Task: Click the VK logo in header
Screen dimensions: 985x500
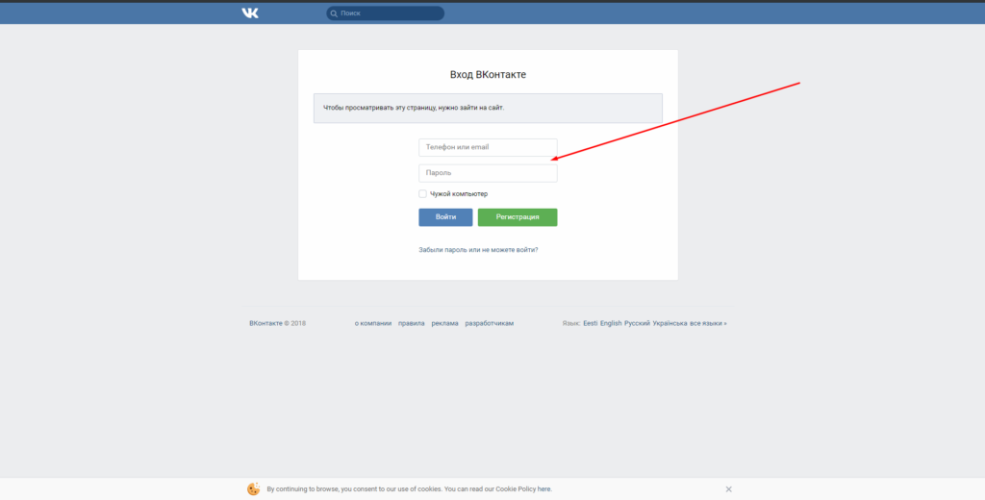Action: coord(250,13)
